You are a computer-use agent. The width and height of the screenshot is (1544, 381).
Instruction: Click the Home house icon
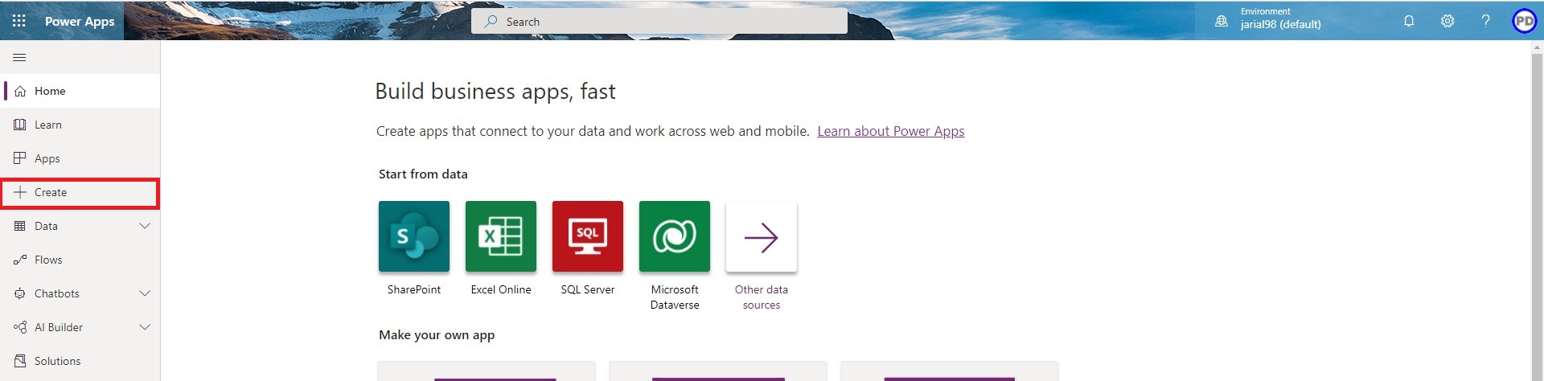(x=20, y=91)
